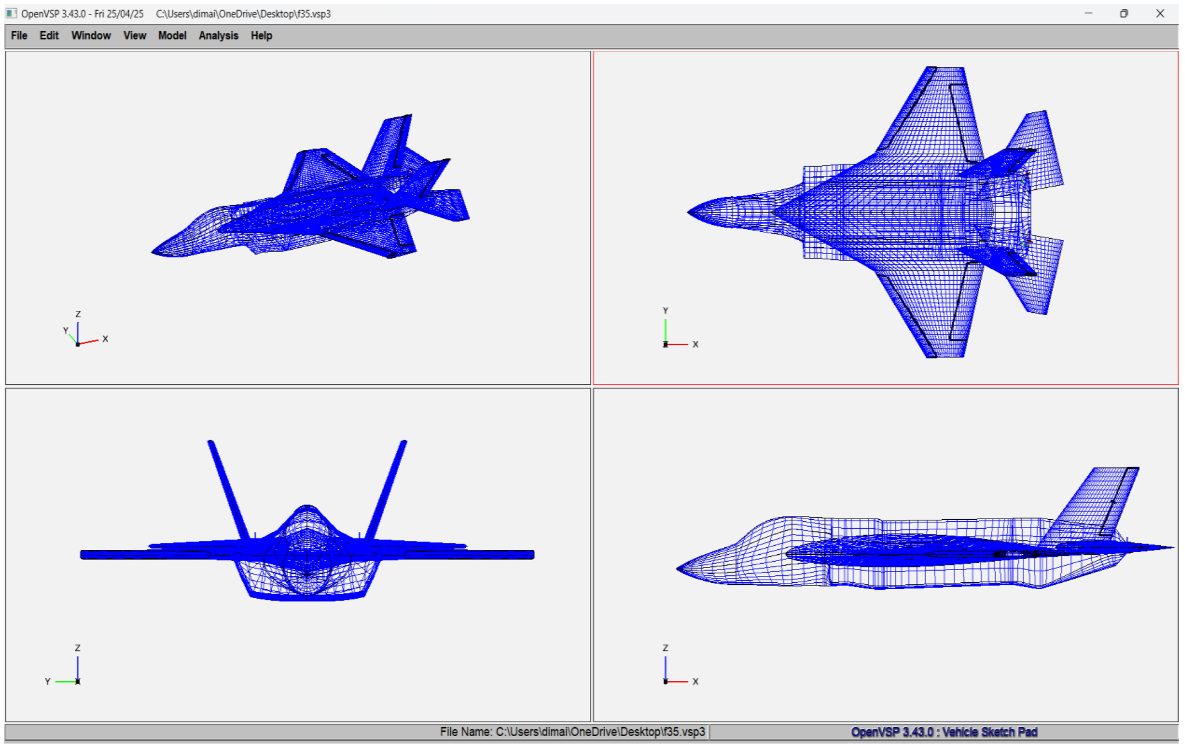The width and height of the screenshot is (1185, 752).
Task: Activate the top-view viewport with red border
Action: pos(885,217)
